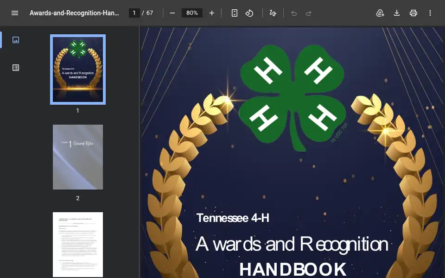Click the total pages count 67
Image resolution: width=445 pixels, height=278 pixels.
coord(150,13)
